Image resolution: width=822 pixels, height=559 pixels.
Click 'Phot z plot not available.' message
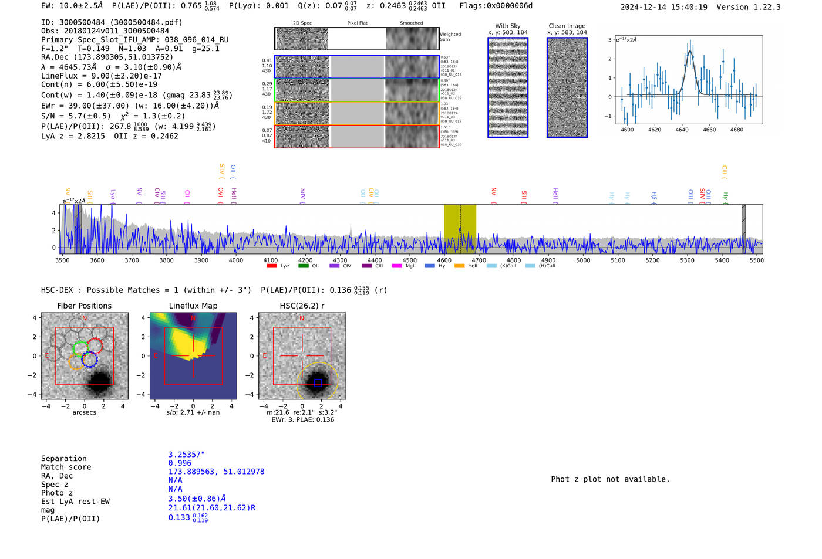point(610,479)
